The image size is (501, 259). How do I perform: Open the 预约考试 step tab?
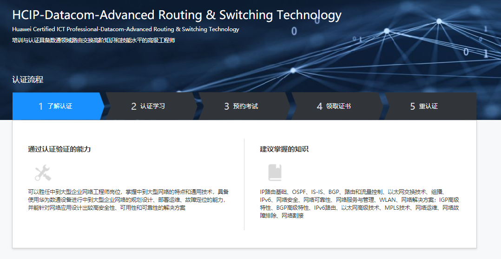pos(244,106)
